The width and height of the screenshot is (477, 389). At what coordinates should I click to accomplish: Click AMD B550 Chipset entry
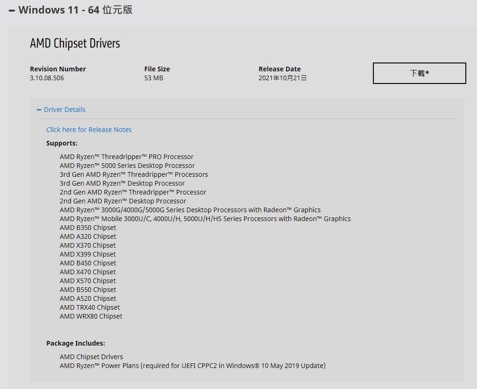coord(88,290)
